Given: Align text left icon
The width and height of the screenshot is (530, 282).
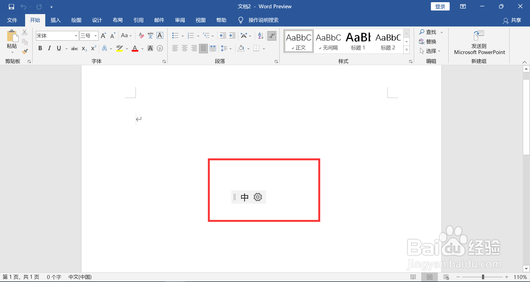Looking at the screenshot, I should pyautogui.click(x=175, y=49).
